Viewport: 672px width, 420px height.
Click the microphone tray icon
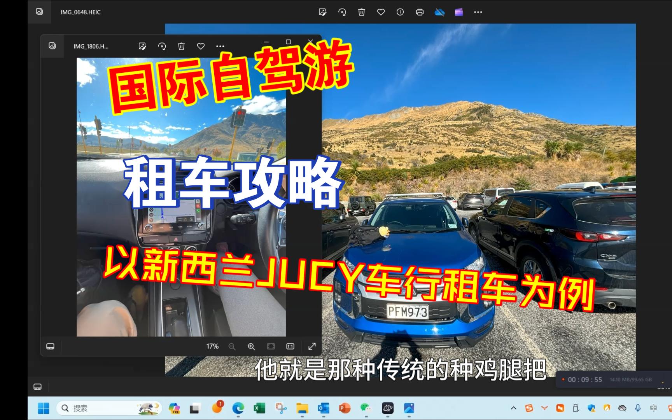638,408
